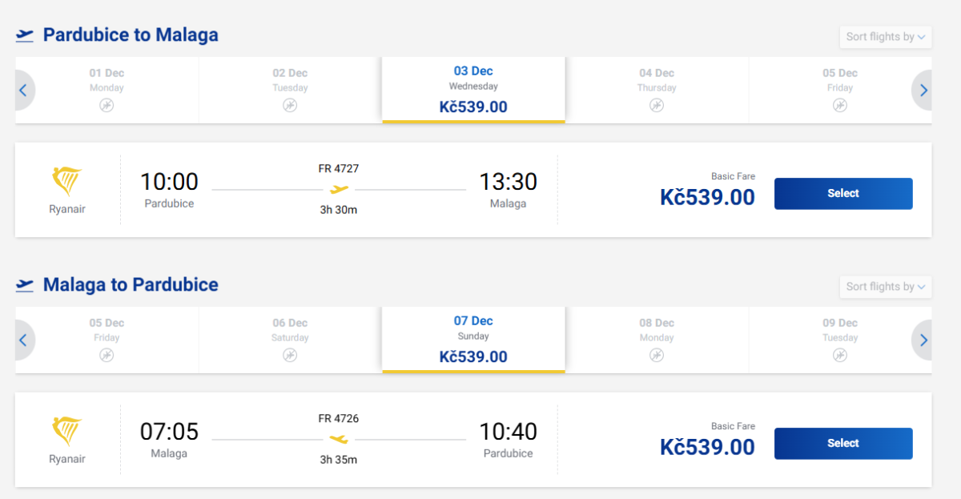
Task: Select the 07:05 Malaga to Pardubice flight
Action: coord(842,444)
